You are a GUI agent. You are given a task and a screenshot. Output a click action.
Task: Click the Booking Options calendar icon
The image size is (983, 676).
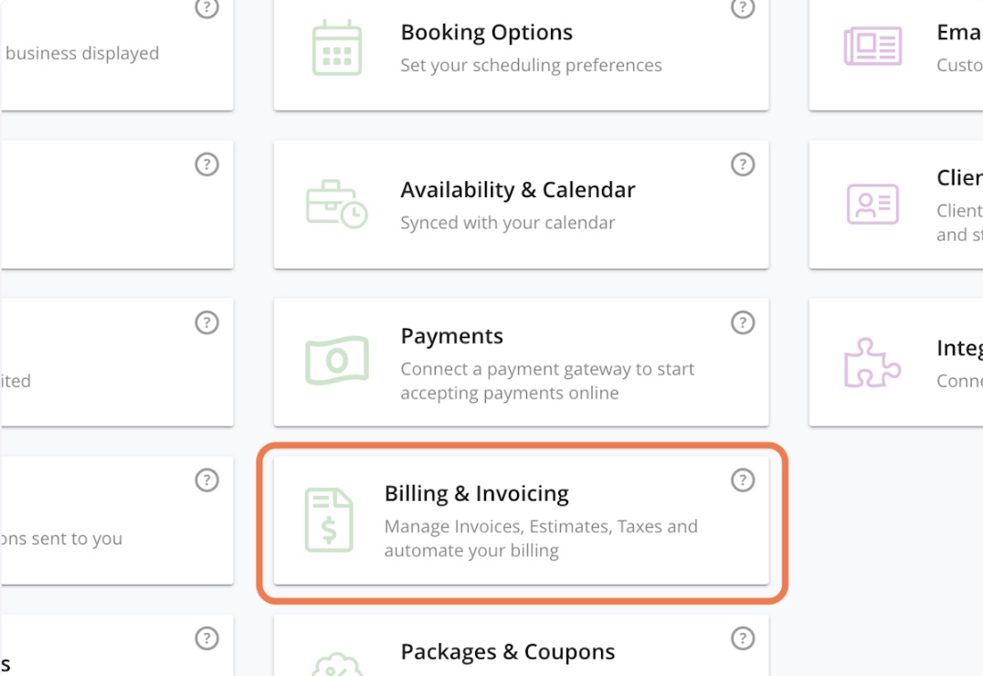click(x=337, y=48)
